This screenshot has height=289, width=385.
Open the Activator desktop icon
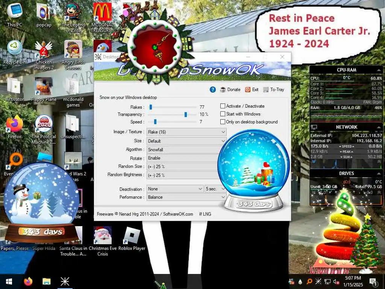(x=15, y=90)
